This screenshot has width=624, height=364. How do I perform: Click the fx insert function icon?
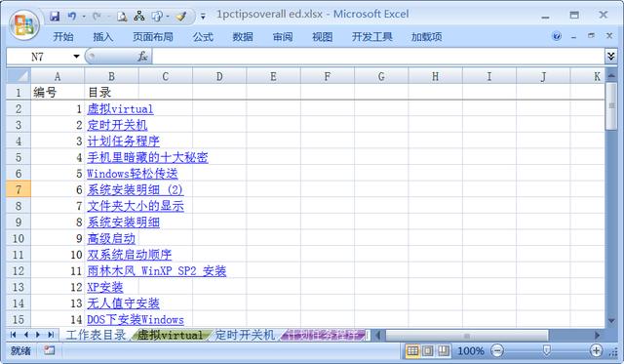tap(142, 57)
